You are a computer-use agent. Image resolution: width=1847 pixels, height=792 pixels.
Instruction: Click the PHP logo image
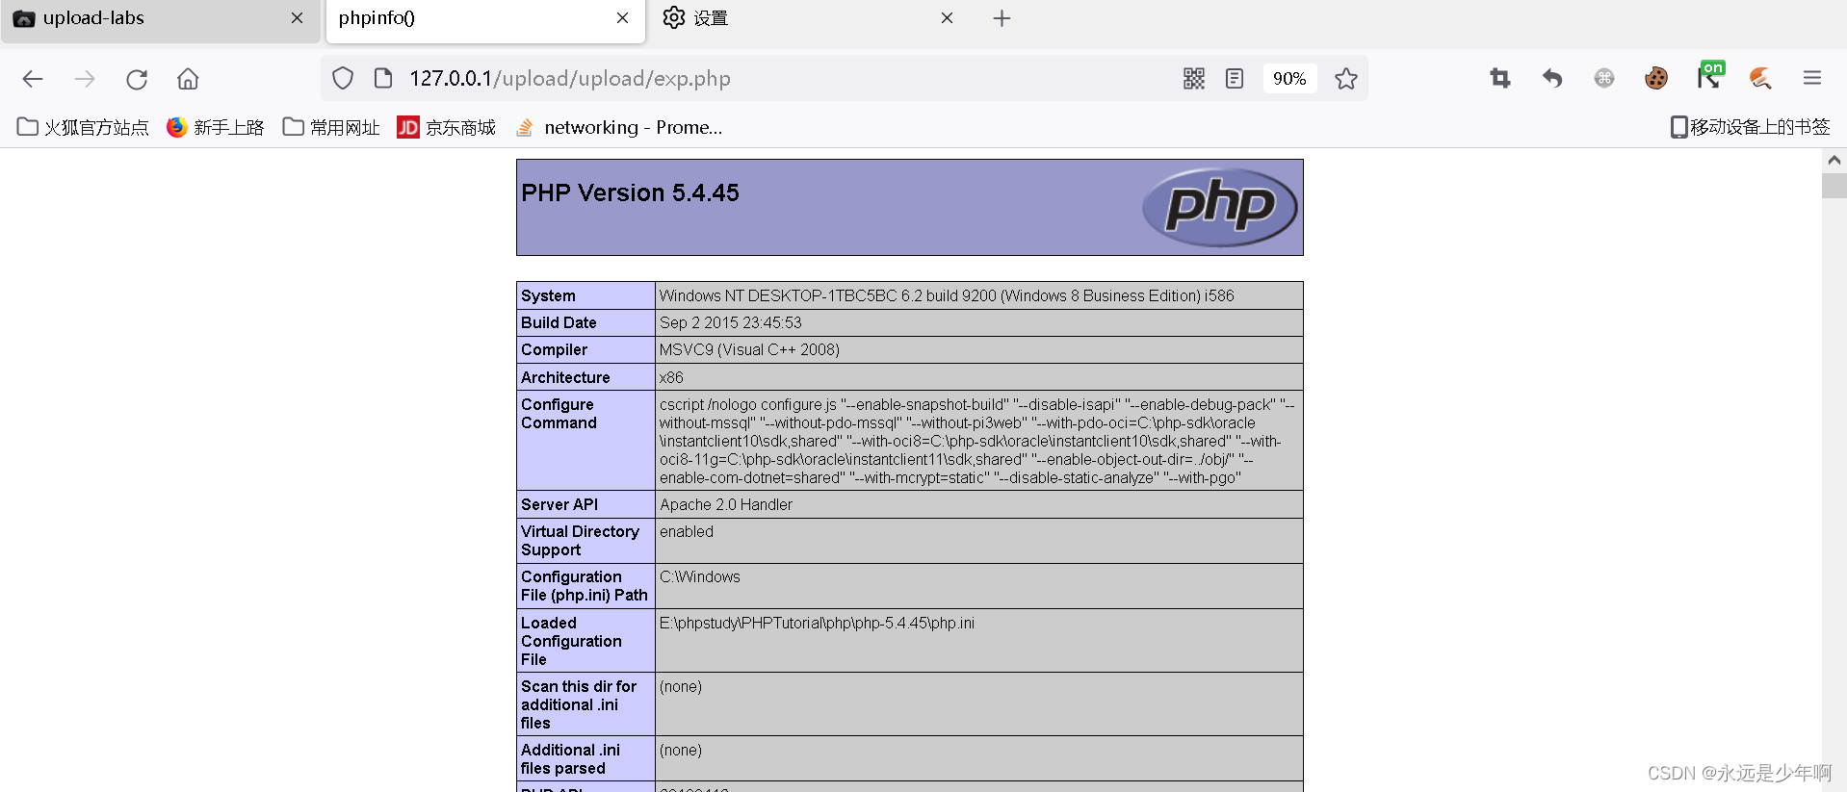coord(1219,207)
